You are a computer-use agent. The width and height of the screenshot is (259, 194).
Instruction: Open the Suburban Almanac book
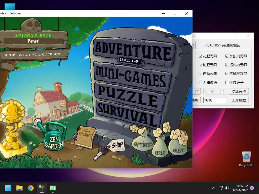[85, 137]
